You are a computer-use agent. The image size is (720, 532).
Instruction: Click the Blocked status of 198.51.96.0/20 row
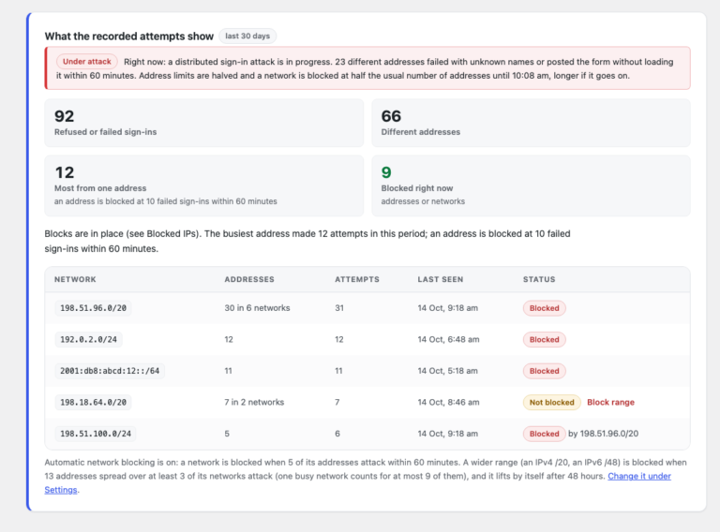tap(544, 308)
